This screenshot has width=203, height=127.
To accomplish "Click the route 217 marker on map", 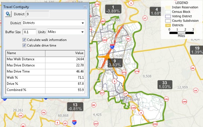I will tap(102, 93).
